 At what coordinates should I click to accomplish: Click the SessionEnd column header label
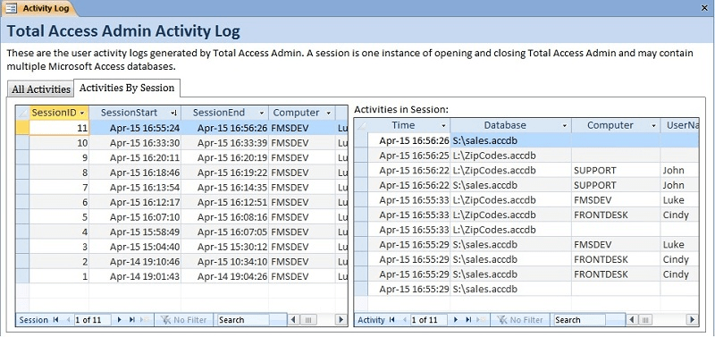click(x=219, y=113)
